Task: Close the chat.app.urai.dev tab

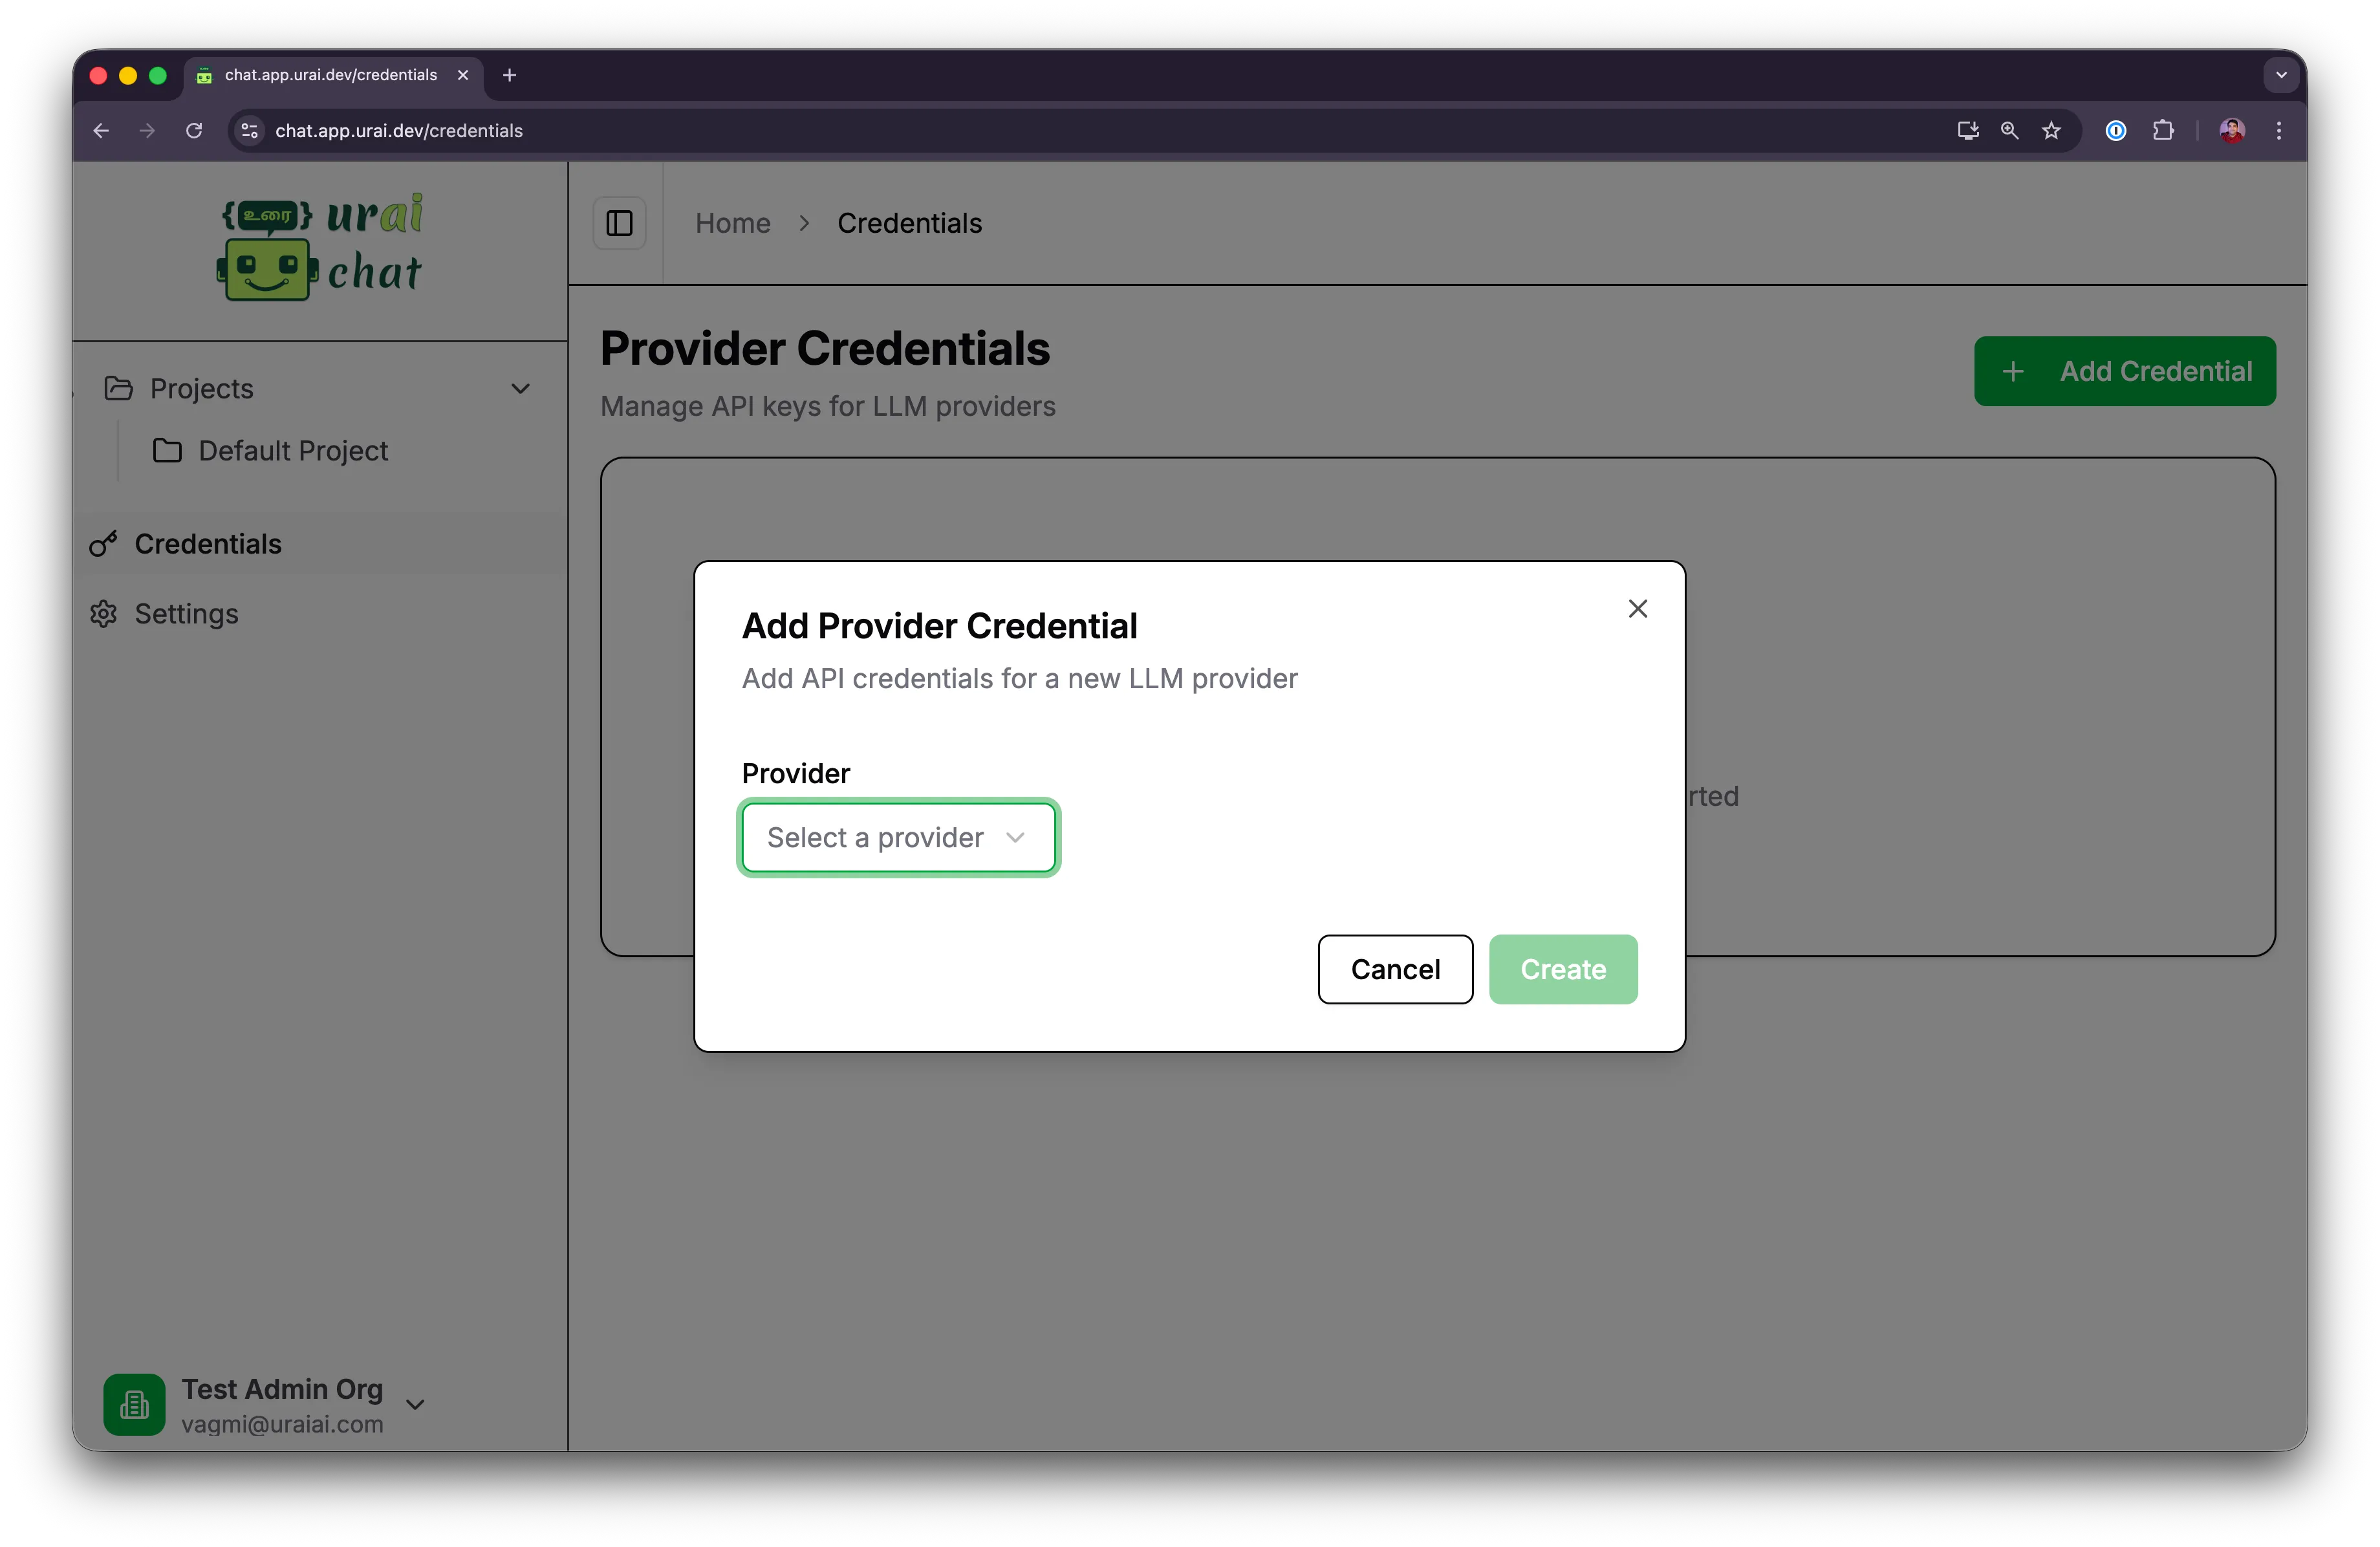Action: [463, 75]
